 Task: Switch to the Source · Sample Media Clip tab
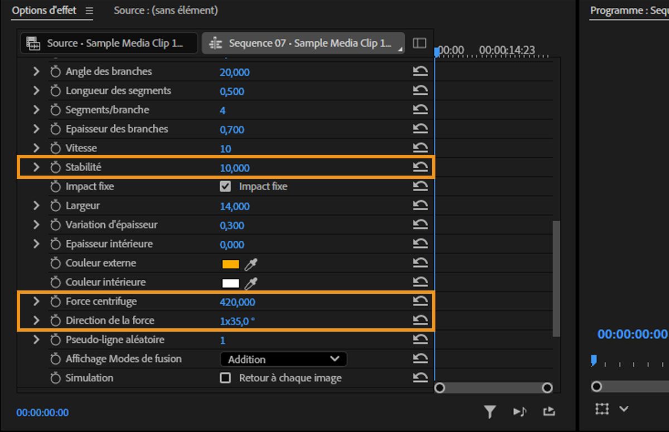point(109,43)
